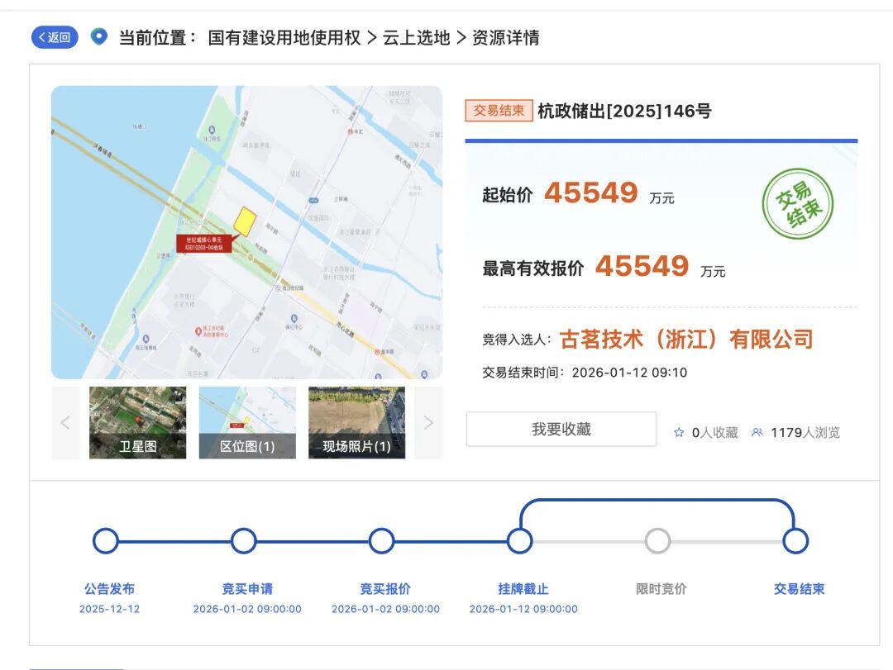Click the 我要收藏 button
893x670 pixels.
[x=561, y=430]
